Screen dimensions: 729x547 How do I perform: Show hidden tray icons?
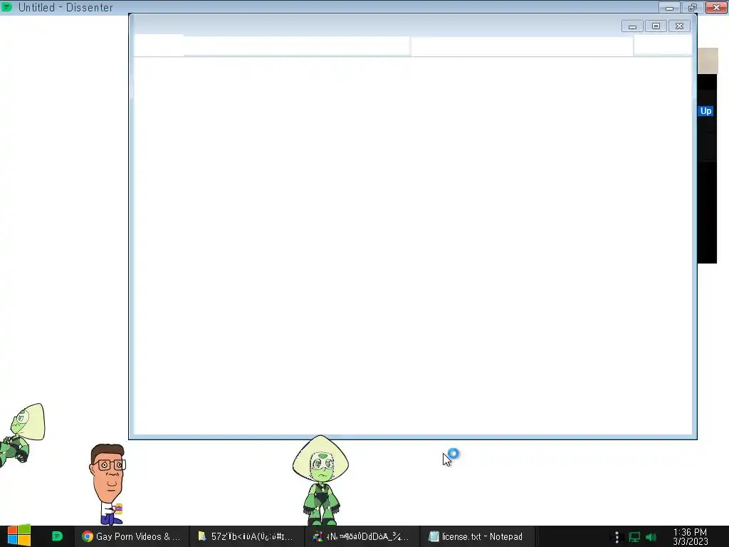click(x=617, y=537)
